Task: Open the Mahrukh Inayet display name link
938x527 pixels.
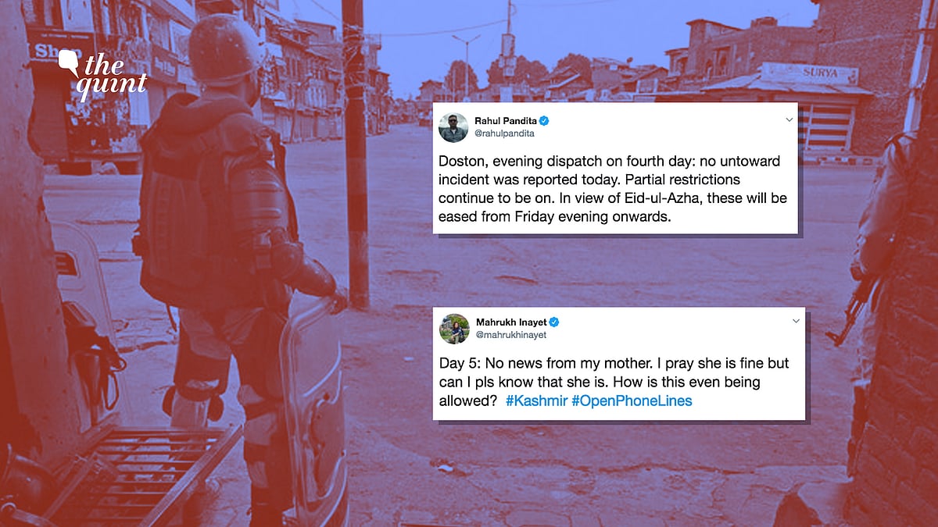Action: click(510, 322)
